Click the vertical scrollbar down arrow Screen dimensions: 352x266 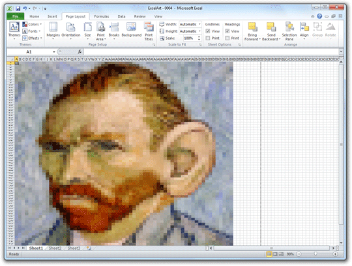[341, 243]
